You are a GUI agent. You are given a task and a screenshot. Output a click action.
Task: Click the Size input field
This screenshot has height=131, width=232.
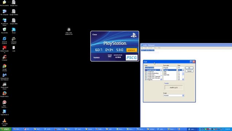pyautogui.click(x=181, y=68)
